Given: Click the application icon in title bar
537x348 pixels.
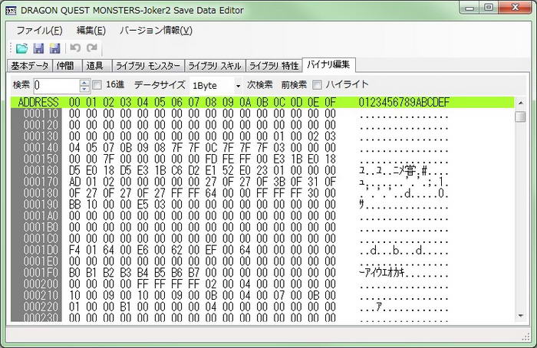Looking at the screenshot, I should click(12, 8).
